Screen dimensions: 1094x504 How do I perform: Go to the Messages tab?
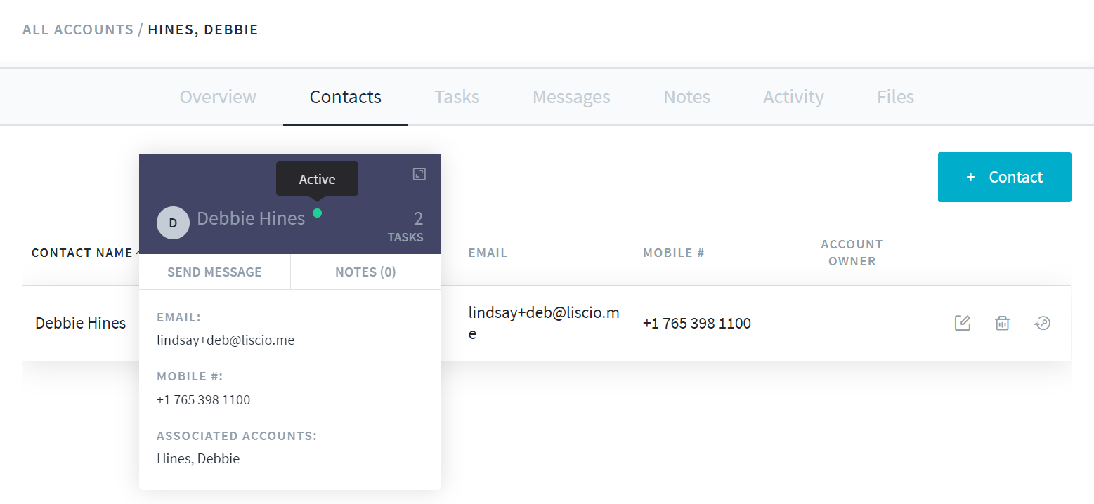(571, 97)
